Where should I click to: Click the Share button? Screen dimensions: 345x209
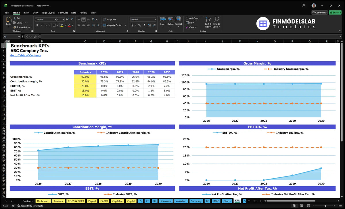(335, 13)
